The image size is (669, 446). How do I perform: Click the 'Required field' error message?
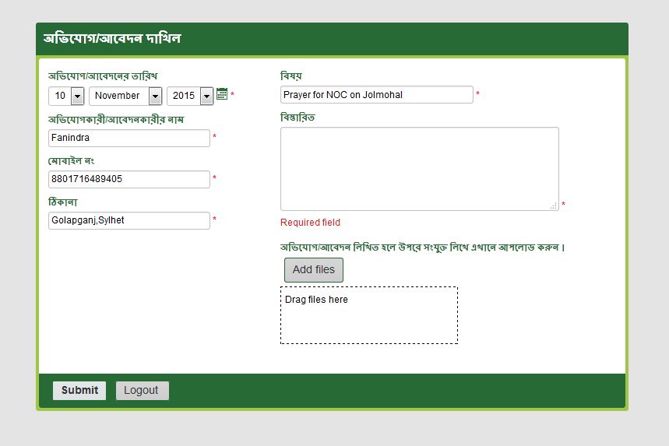pos(310,223)
